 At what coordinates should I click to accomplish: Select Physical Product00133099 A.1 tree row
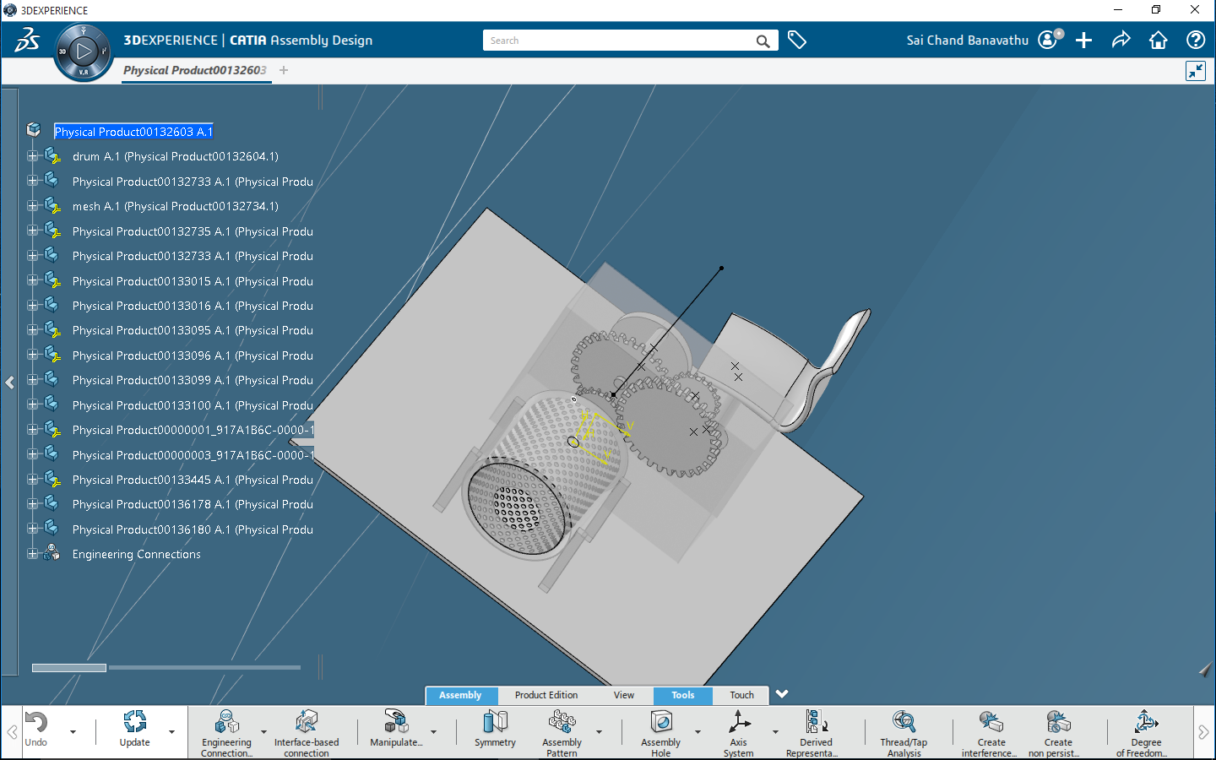[x=193, y=380]
